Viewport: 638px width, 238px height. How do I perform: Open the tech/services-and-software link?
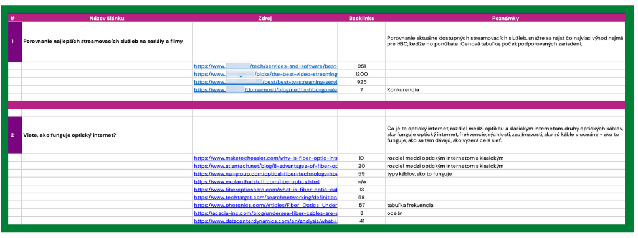pyautogui.click(x=265, y=66)
